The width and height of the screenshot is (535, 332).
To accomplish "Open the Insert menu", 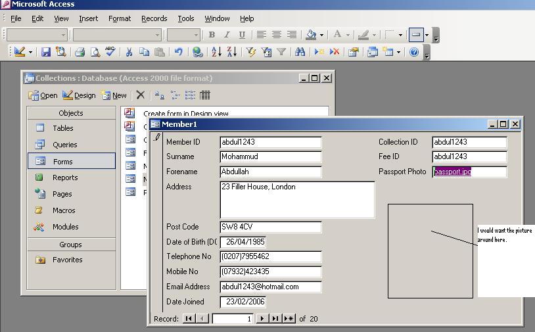I will click(88, 18).
